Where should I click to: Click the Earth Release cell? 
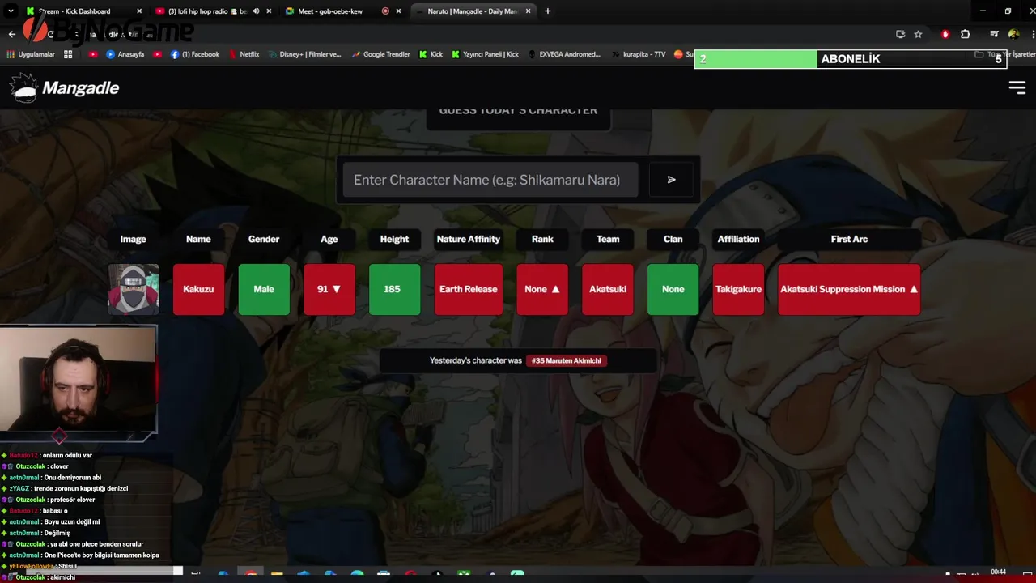tap(469, 289)
